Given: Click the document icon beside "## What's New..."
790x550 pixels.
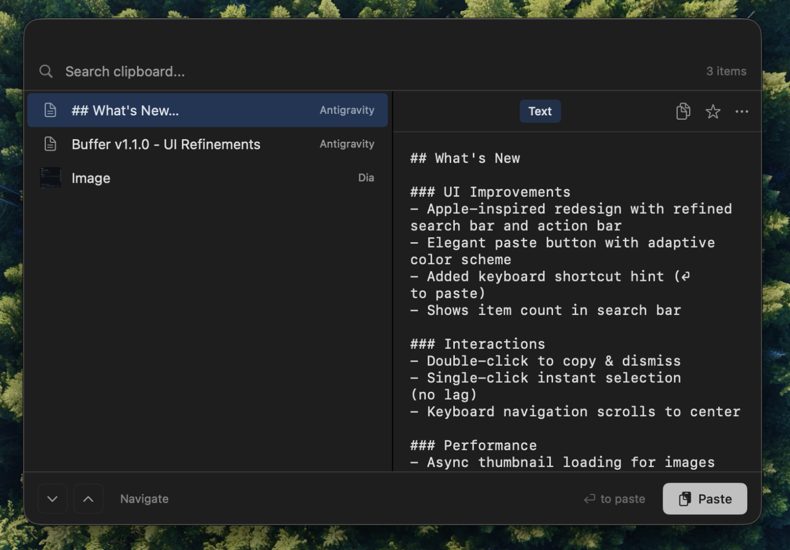Looking at the screenshot, I should tap(50, 110).
